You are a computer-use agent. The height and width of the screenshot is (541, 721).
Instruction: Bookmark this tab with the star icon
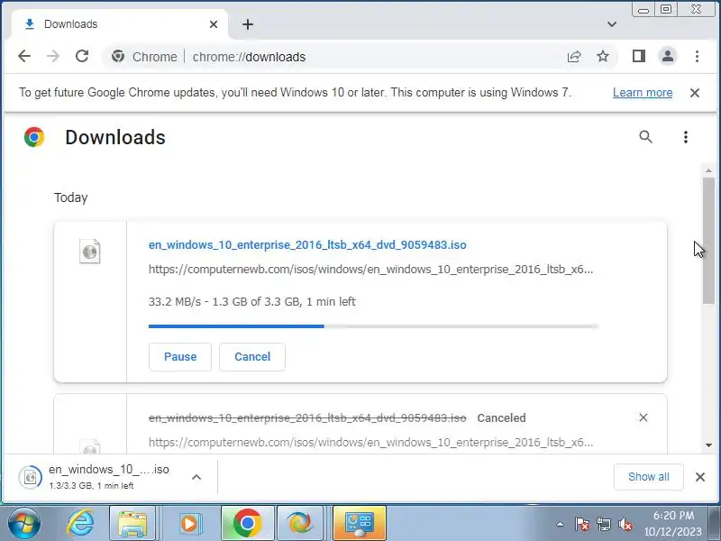(603, 56)
